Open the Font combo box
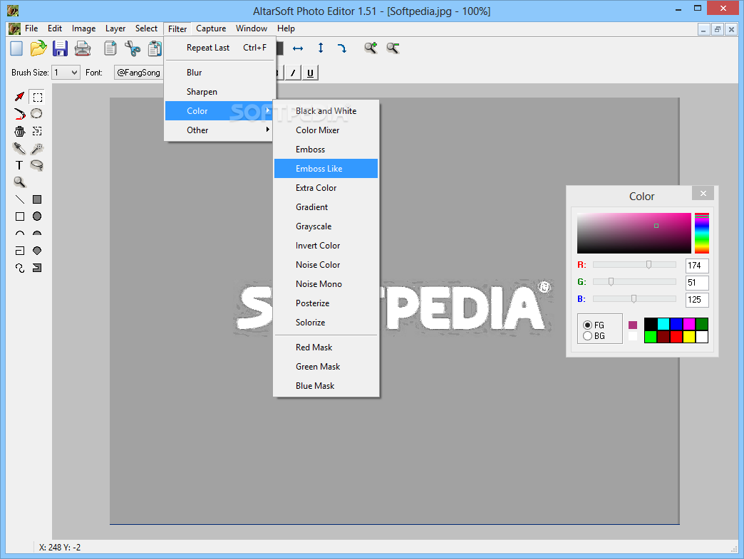 (x=138, y=73)
